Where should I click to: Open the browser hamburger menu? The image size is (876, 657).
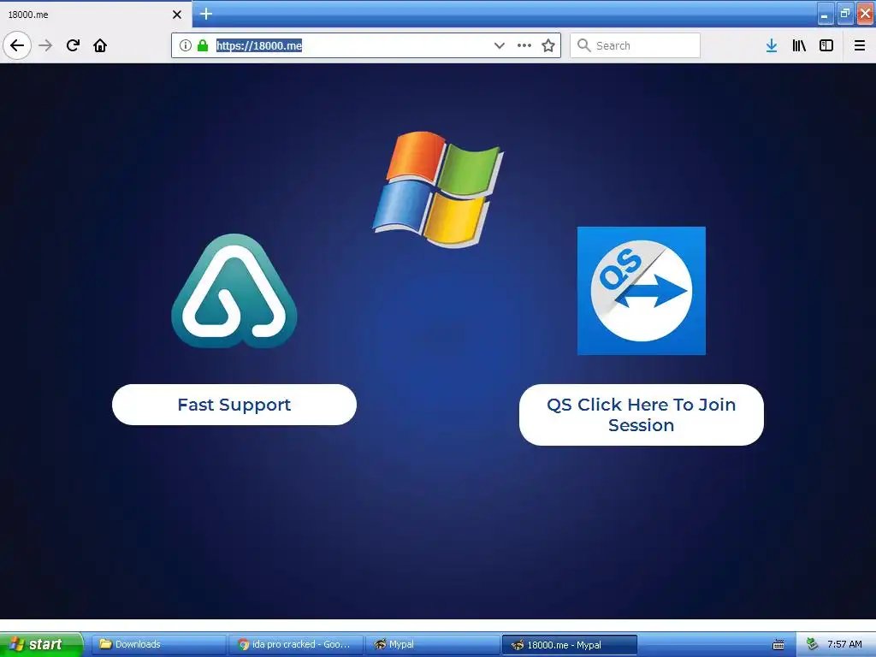click(x=860, y=45)
